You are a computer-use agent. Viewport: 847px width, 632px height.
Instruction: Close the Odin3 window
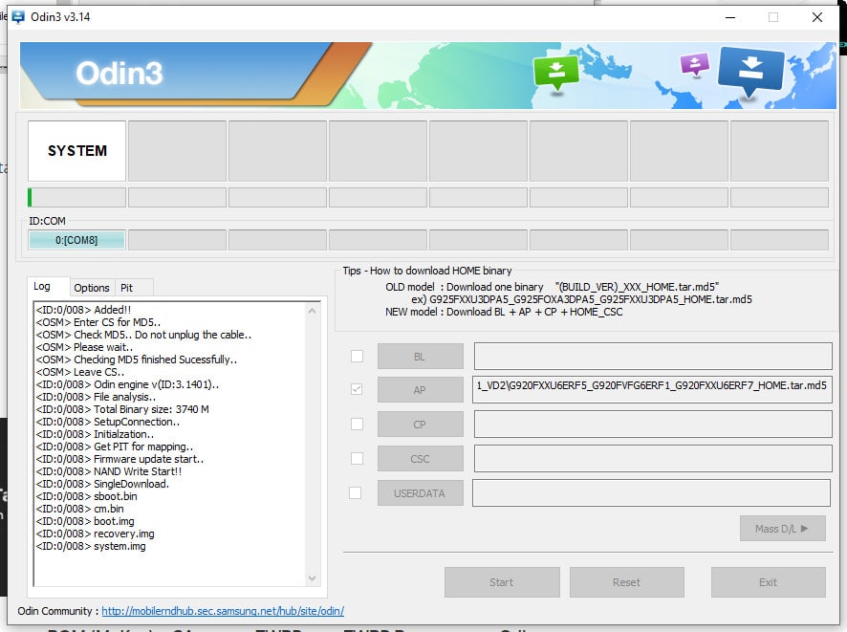[x=817, y=17]
